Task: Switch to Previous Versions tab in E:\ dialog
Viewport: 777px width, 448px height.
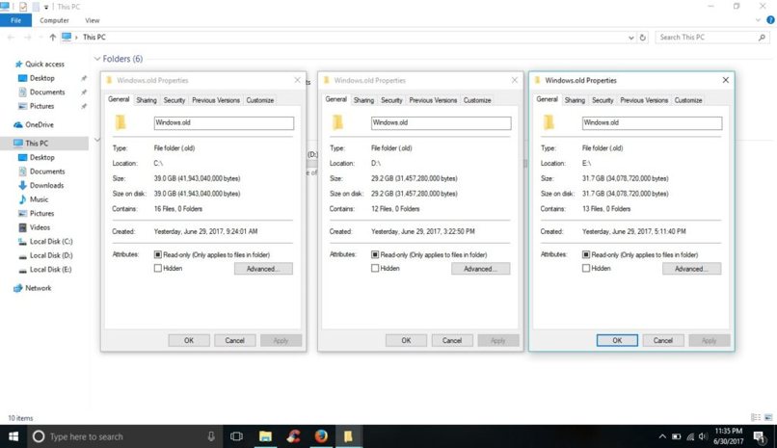Action: (x=644, y=100)
